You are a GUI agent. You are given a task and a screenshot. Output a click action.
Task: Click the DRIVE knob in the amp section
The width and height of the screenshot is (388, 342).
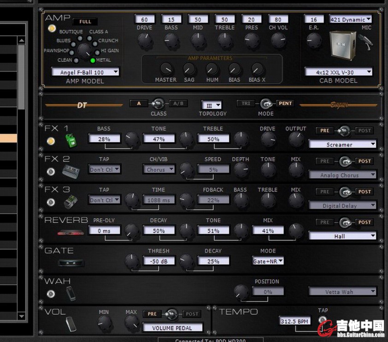[145, 40]
